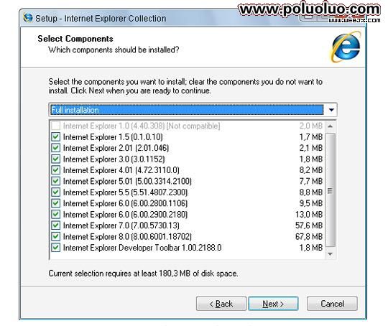Click the 13,0 MB size value
This screenshot has height=326, width=388.
[309, 215]
